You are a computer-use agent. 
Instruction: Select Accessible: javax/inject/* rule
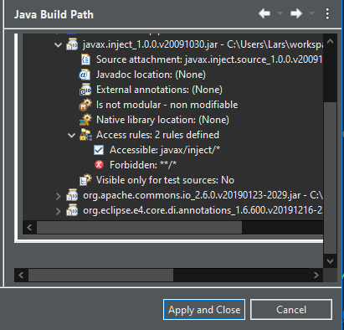[165, 150]
